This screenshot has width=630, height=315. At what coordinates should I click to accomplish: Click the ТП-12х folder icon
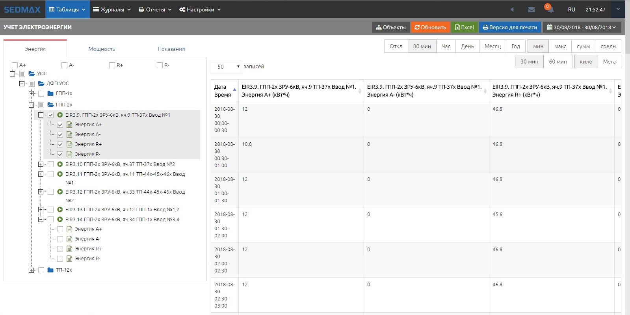click(x=50, y=270)
